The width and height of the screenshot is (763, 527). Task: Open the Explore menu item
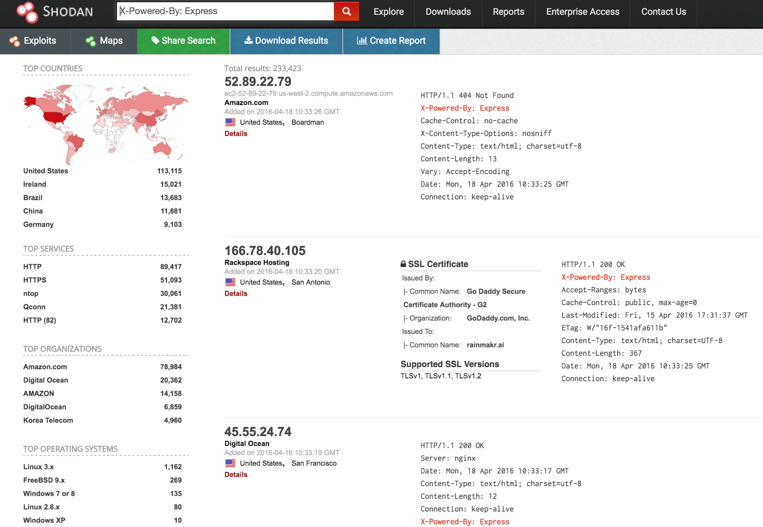click(388, 12)
